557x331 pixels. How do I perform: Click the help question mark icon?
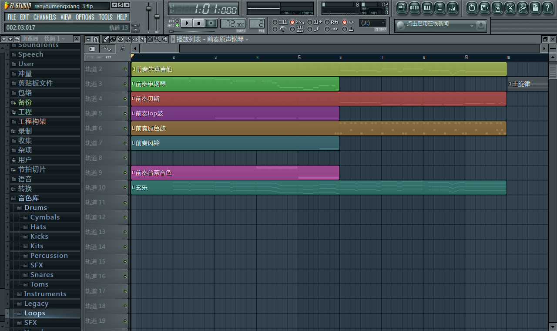tap(547, 8)
